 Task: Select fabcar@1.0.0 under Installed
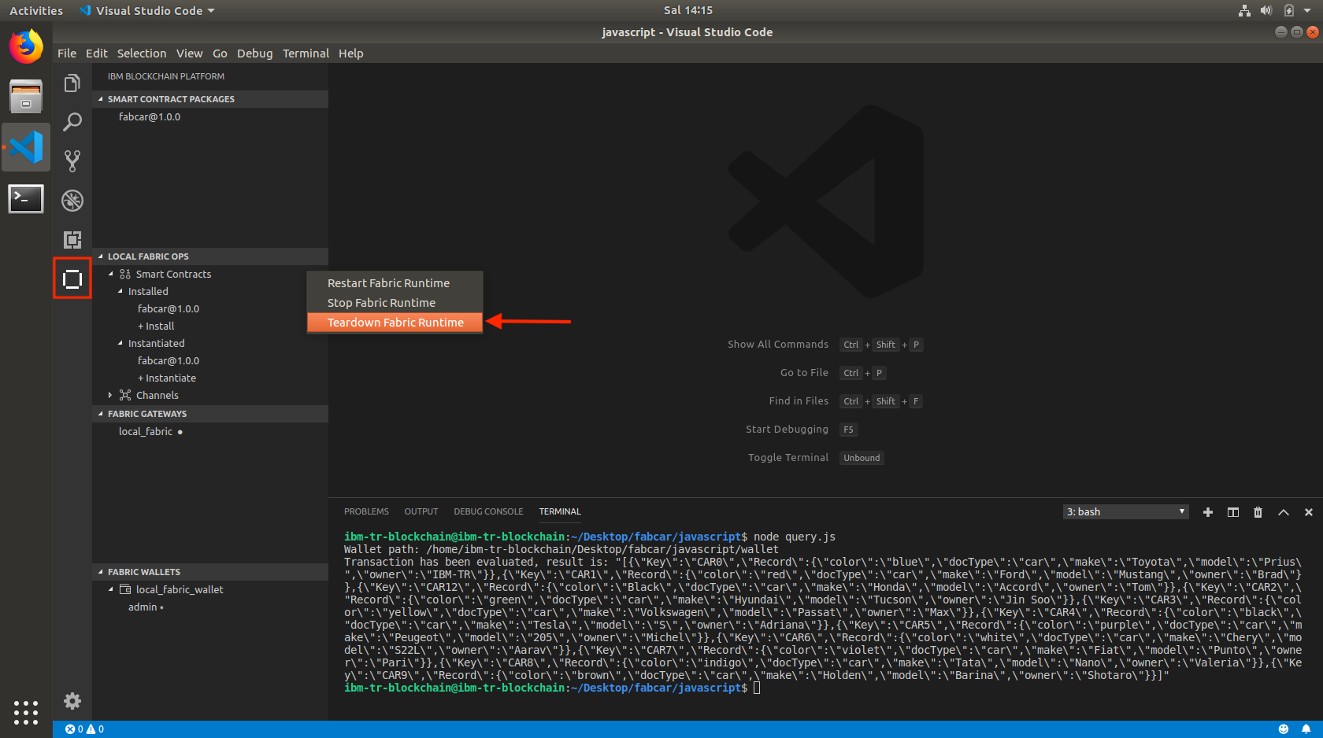point(169,308)
